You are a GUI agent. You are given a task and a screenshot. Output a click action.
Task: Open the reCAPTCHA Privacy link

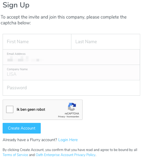62,116
